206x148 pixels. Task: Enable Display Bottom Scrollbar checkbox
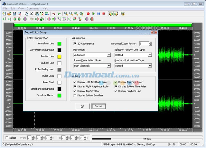click(x=75, y=95)
